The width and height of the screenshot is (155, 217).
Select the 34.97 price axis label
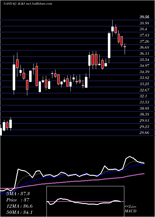coord(144,66)
